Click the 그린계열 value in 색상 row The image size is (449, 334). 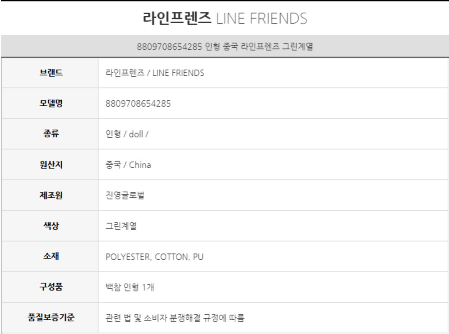(x=121, y=226)
